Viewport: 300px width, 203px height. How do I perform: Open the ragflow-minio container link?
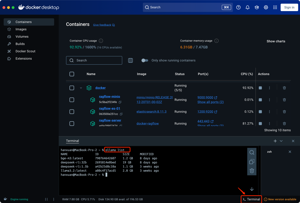click(x=109, y=97)
